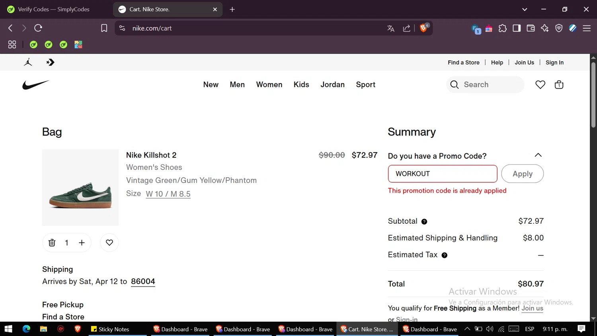Open the colorful jigsaw puzzle bookmark
597x336 pixels.
point(78,45)
